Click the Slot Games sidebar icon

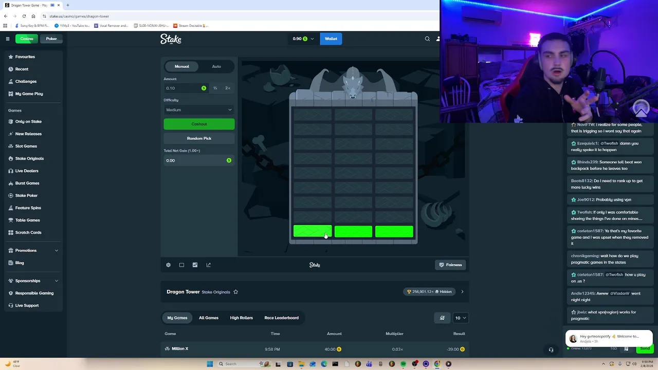(11, 146)
